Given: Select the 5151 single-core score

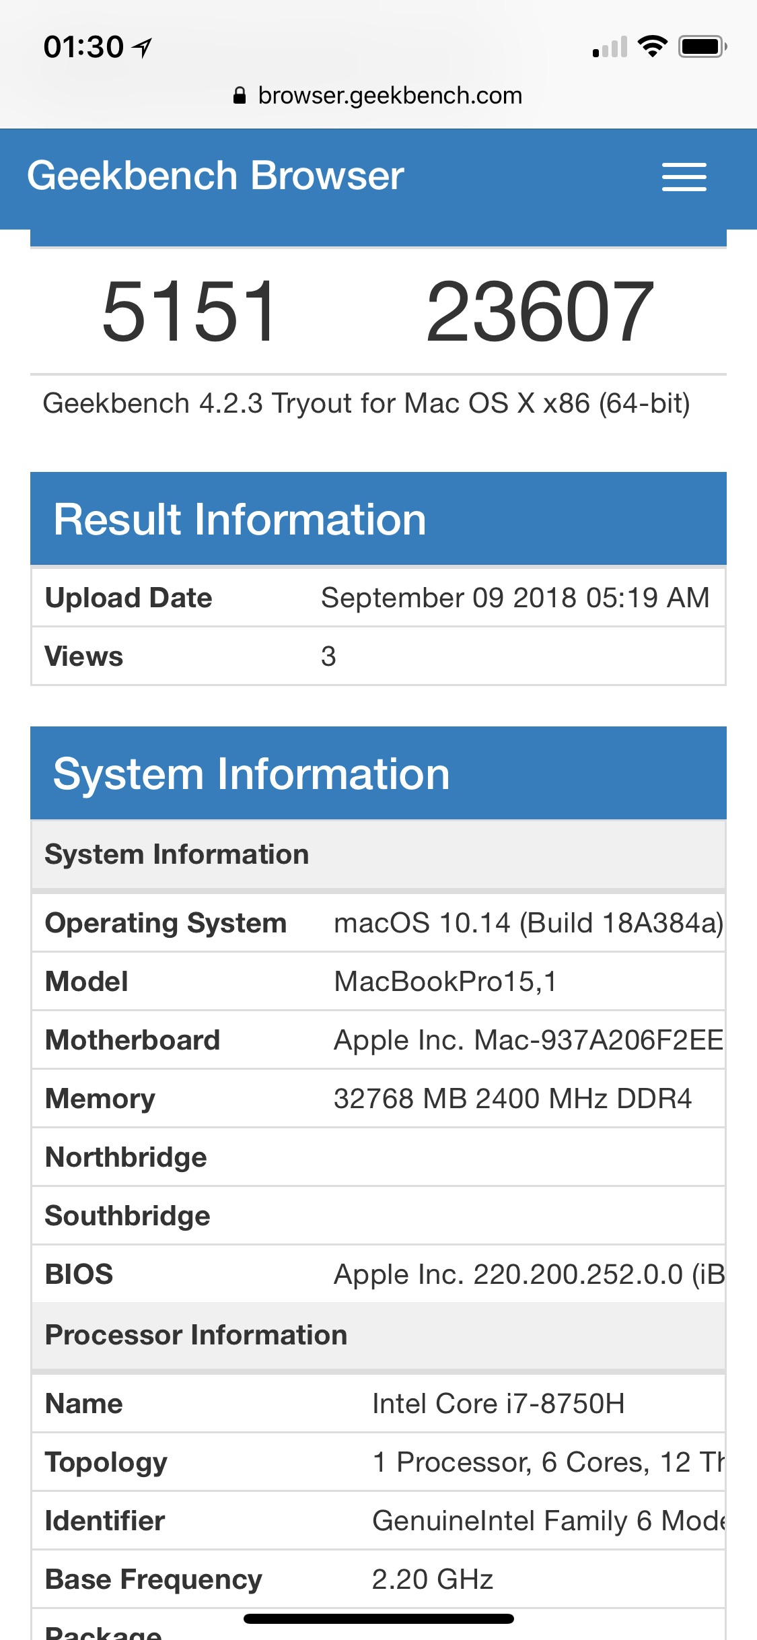Looking at the screenshot, I should click(x=189, y=312).
